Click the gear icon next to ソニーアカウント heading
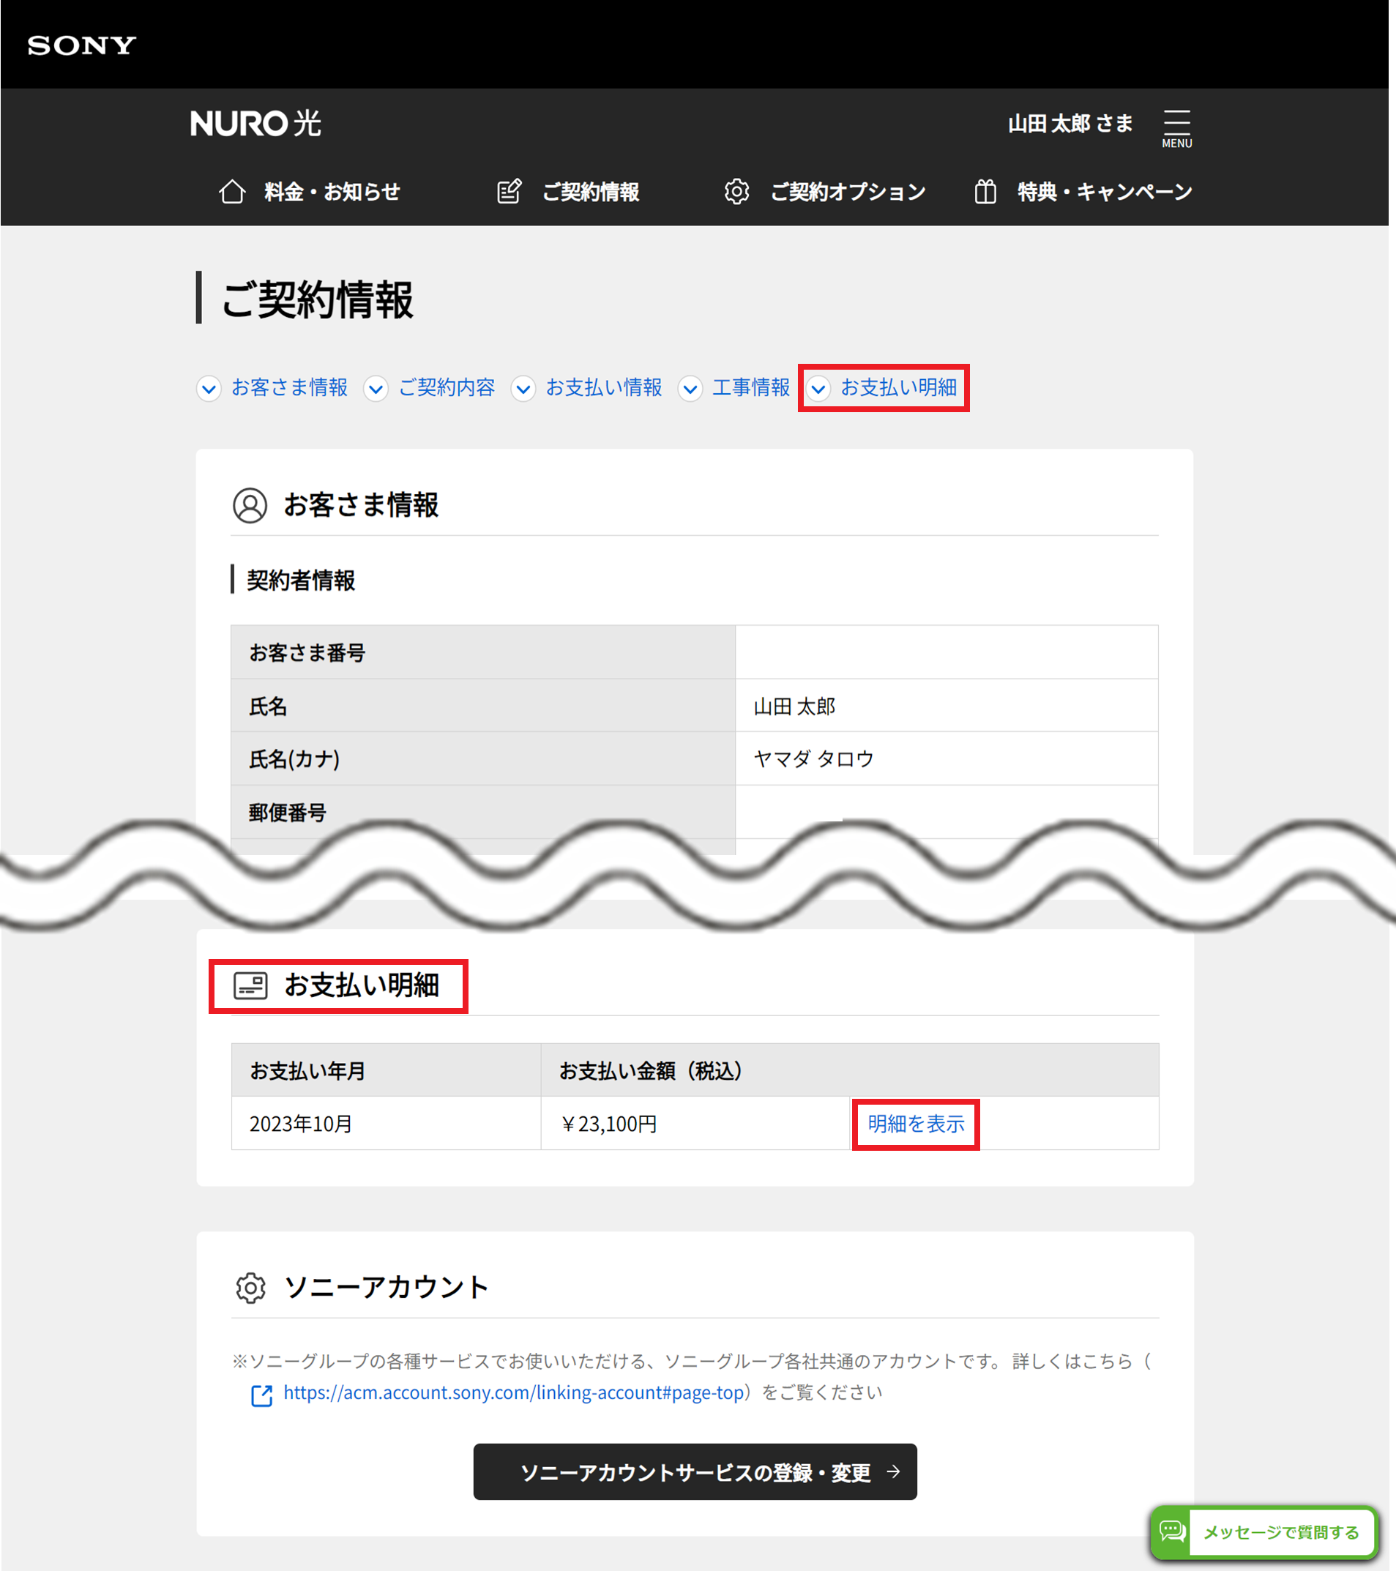The width and height of the screenshot is (1396, 1571). tap(250, 1288)
